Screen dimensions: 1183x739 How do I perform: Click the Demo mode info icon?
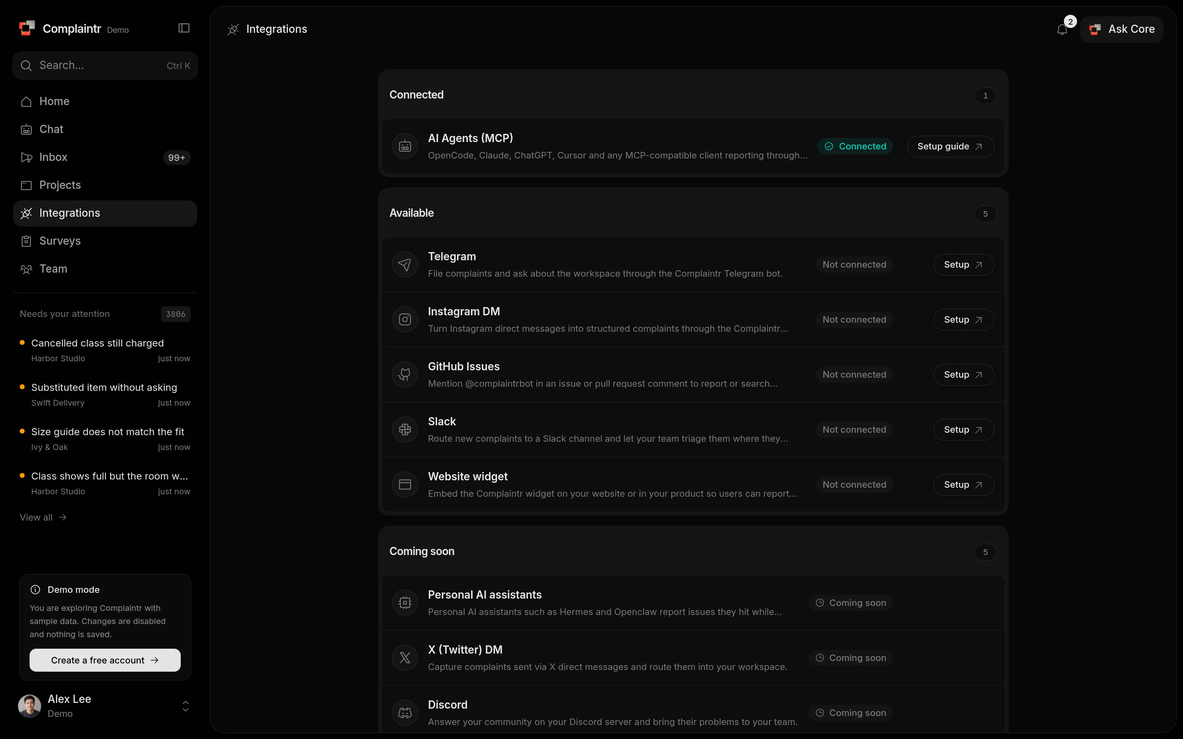pyautogui.click(x=35, y=590)
